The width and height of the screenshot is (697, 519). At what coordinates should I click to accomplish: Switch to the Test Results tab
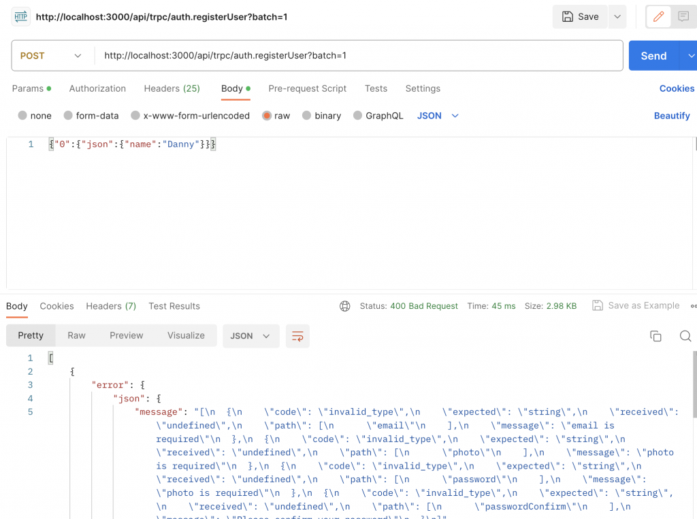[174, 306]
